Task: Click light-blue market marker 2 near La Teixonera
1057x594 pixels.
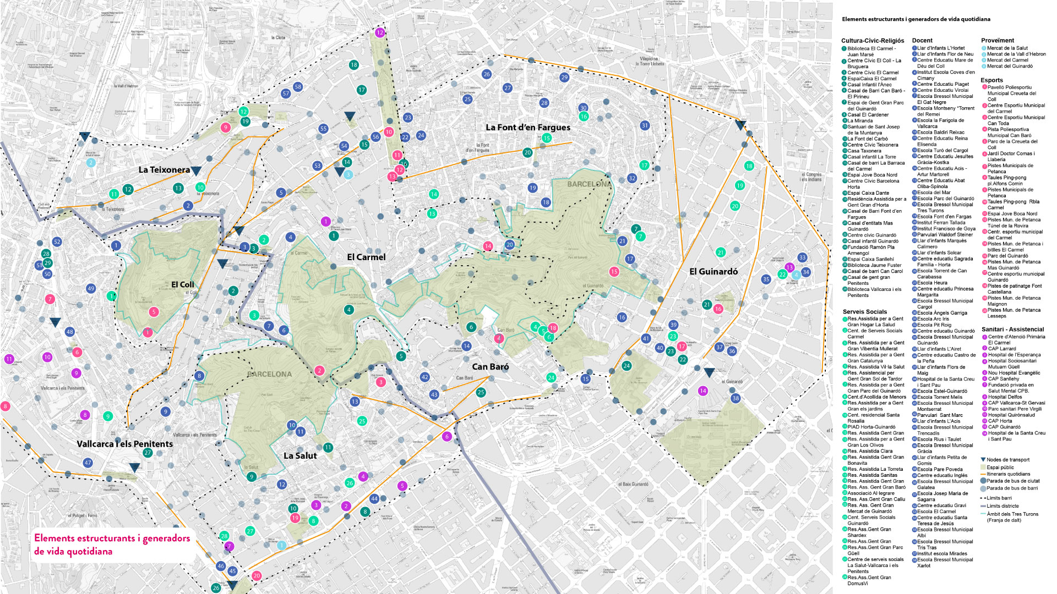Action: click(x=91, y=162)
